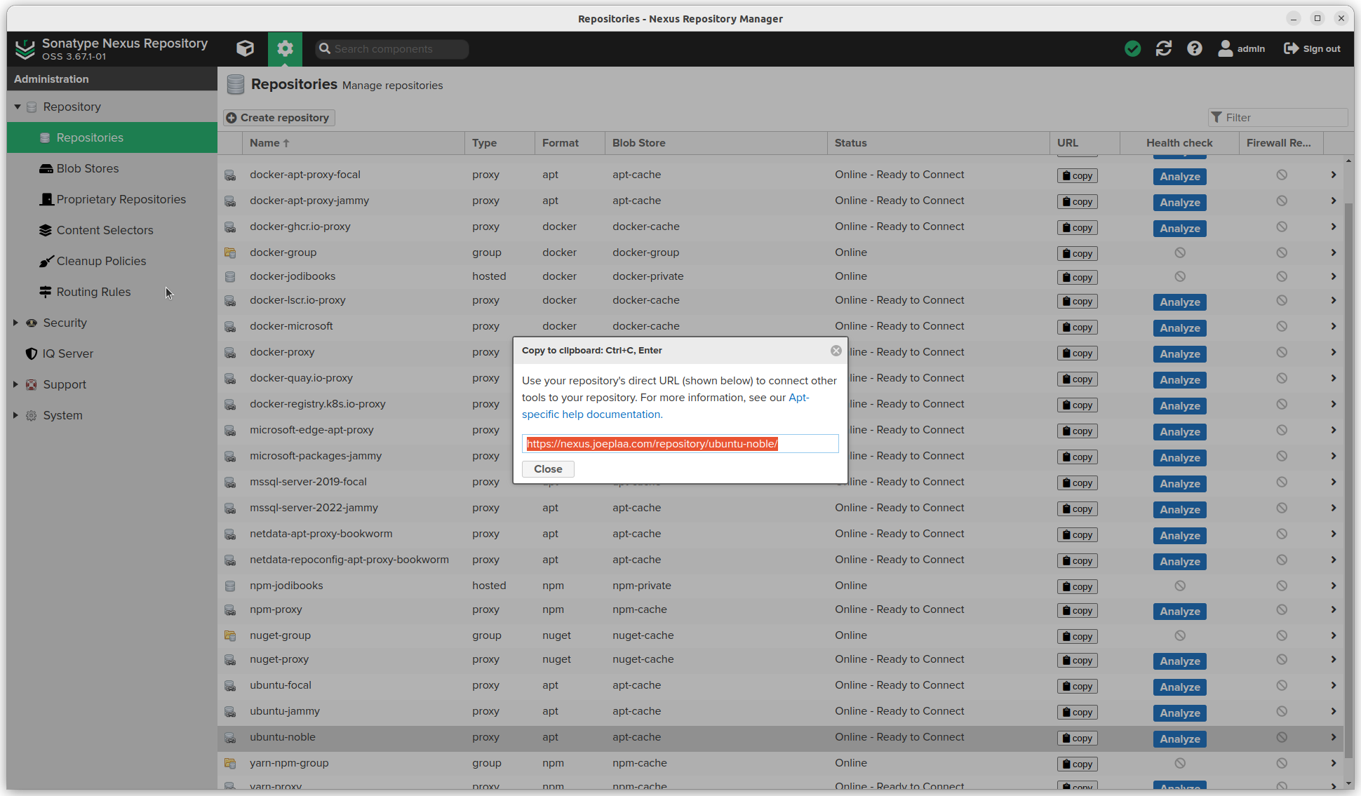Screen dimensions: 1361x796
Task: Click the Search components field
Action: coord(391,49)
